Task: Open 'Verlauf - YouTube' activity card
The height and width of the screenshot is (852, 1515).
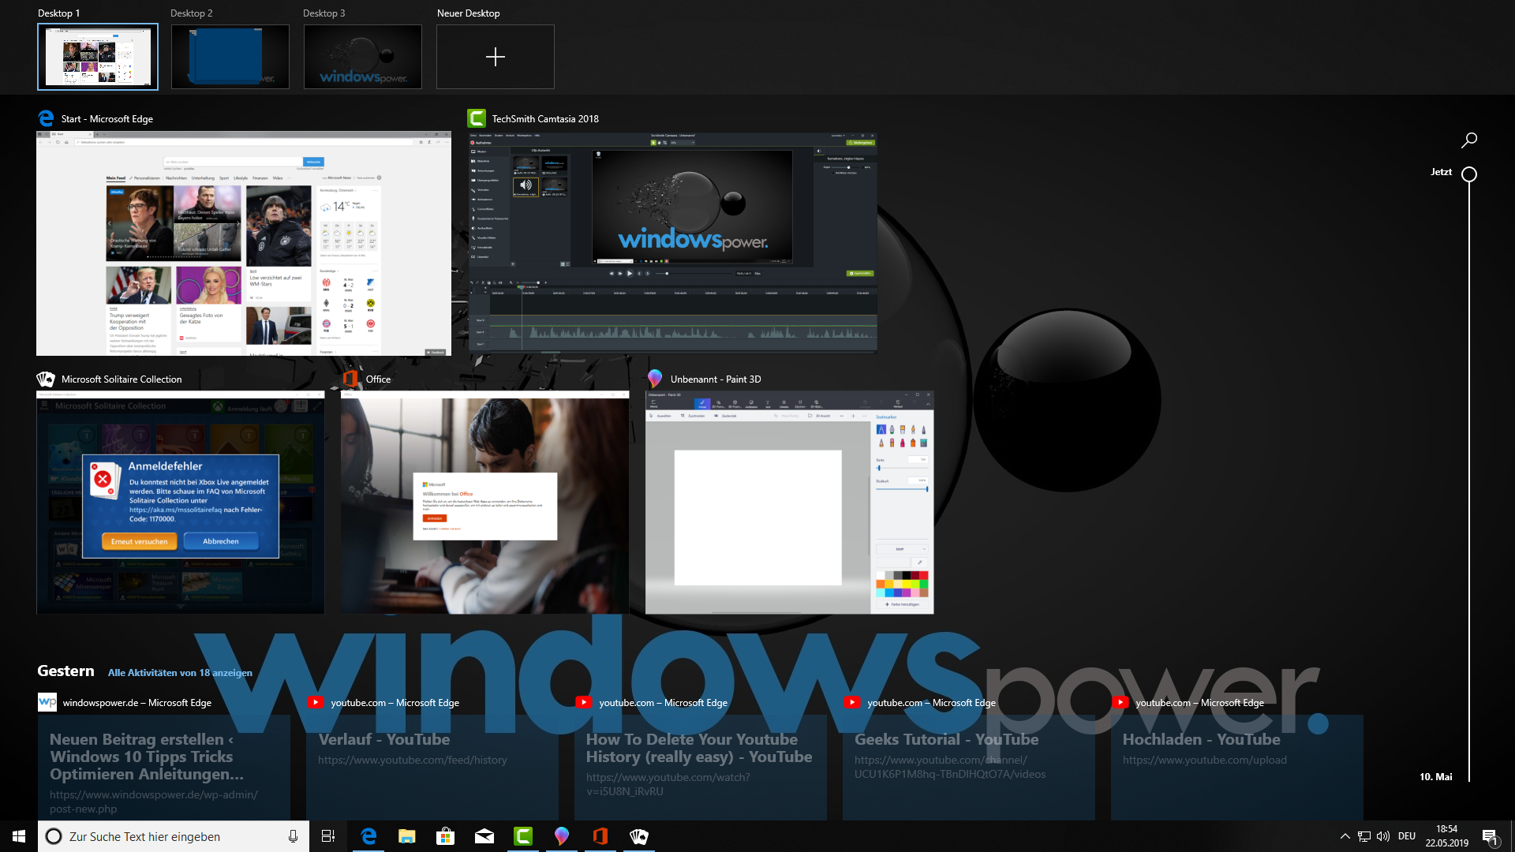Action: click(432, 768)
